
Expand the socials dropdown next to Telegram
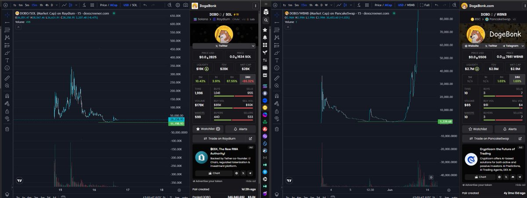coord(522,46)
